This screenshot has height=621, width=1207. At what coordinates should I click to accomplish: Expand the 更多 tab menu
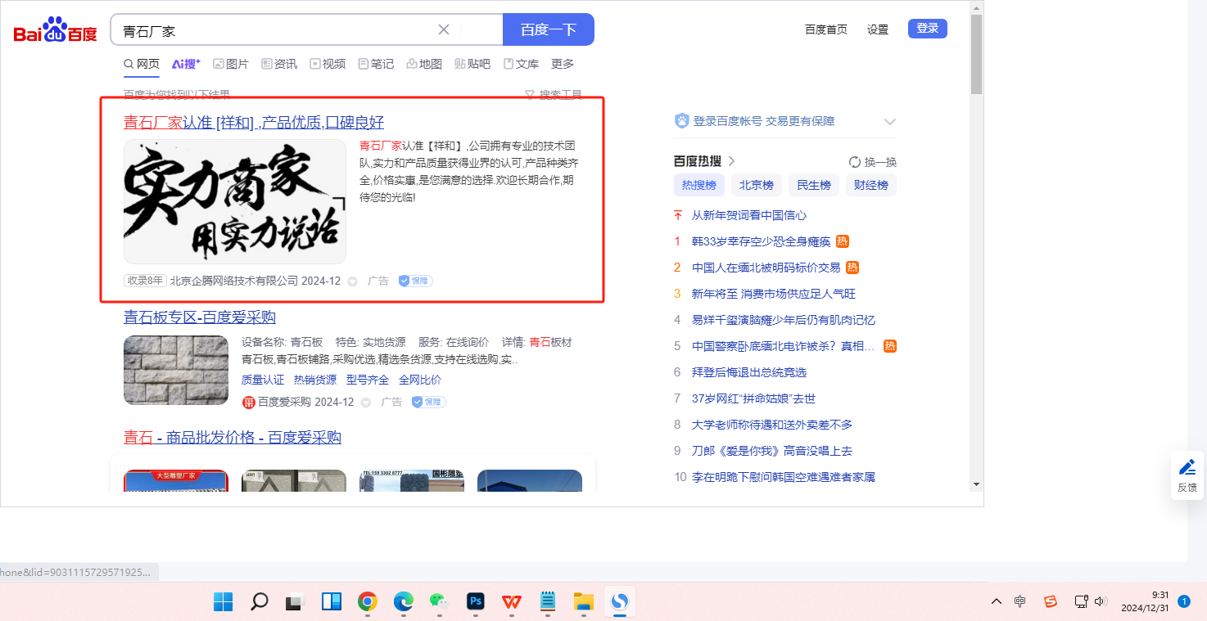(x=563, y=64)
